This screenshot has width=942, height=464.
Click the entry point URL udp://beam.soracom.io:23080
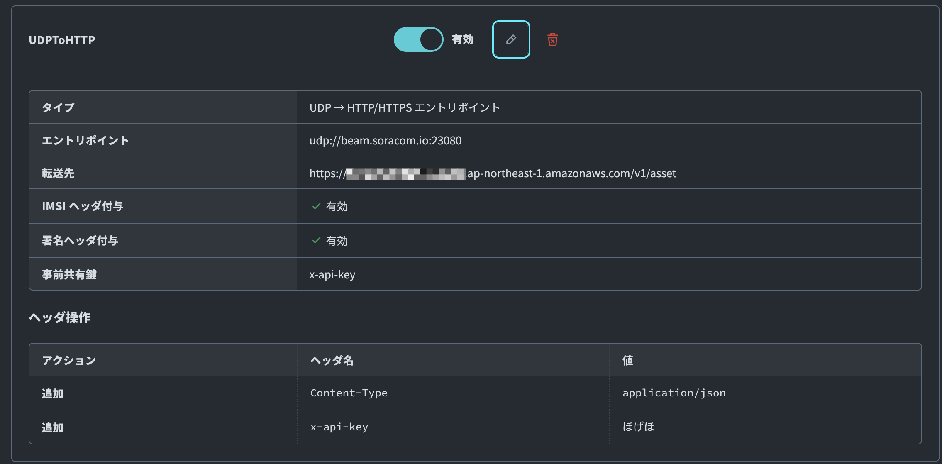[x=385, y=140]
